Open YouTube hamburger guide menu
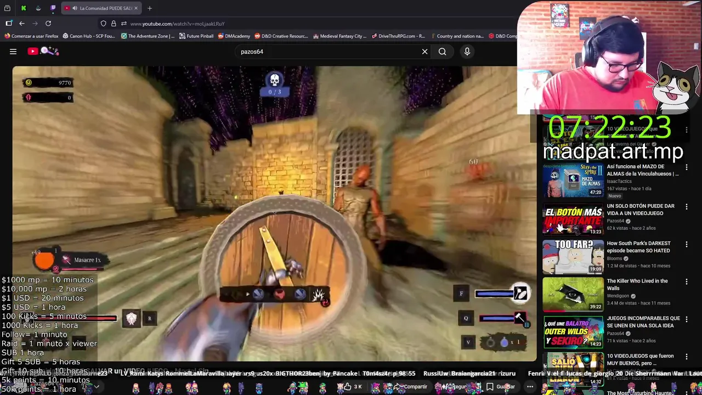Viewport: 702px width, 395px height. point(13,52)
